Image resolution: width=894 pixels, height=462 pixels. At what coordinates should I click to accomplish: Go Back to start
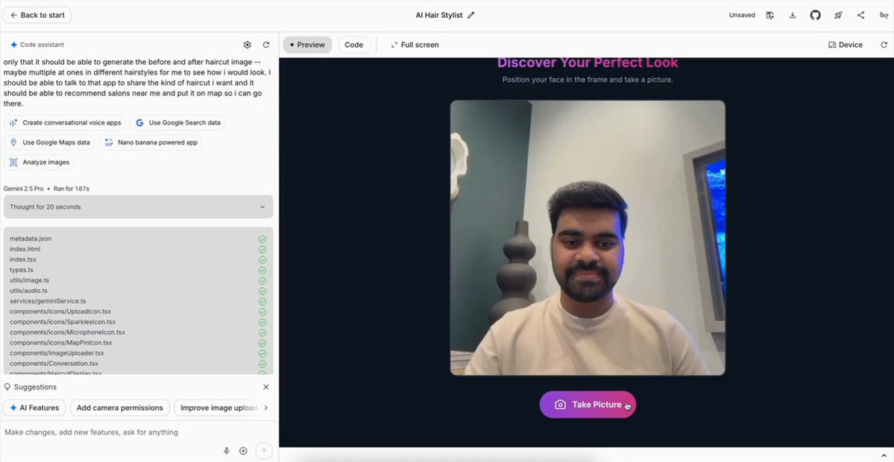37,16
